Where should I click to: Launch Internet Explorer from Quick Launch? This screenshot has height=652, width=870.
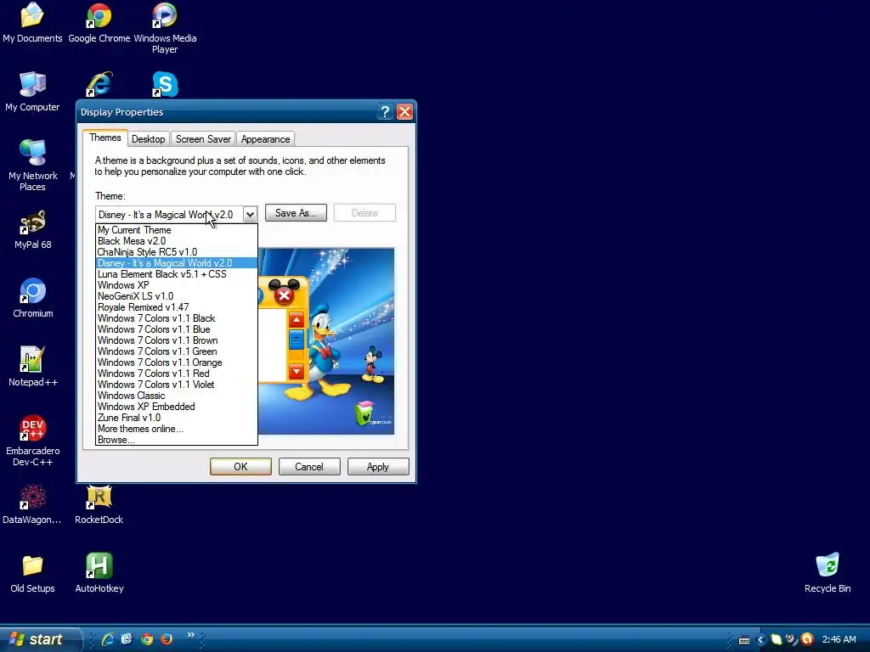[108, 639]
